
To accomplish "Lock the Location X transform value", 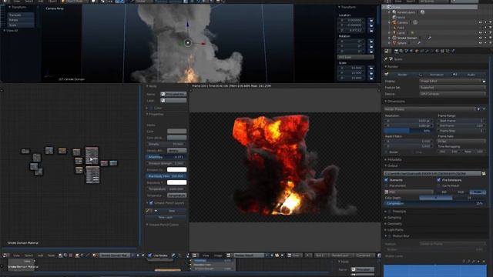I will click(x=371, y=21).
